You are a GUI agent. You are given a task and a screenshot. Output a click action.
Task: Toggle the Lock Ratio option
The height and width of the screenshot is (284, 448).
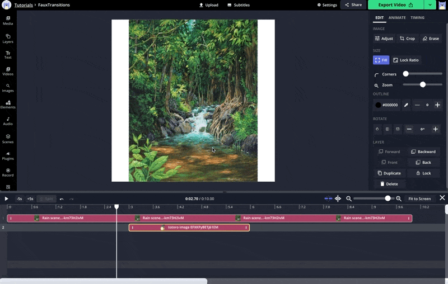[405, 60]
